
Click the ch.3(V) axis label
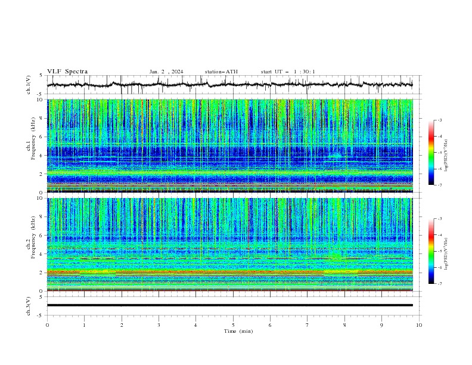(29, 306)
